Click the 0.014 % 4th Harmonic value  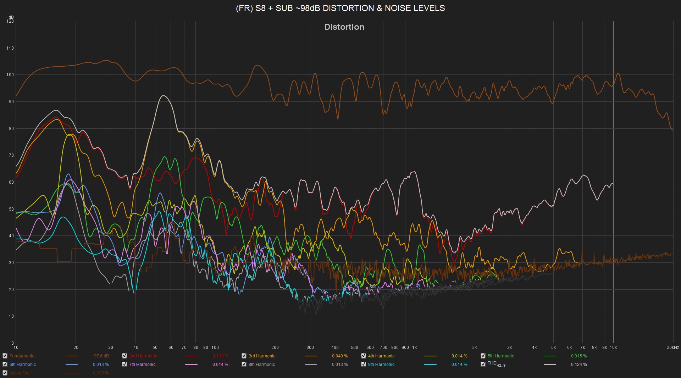[x=459, y=356]
